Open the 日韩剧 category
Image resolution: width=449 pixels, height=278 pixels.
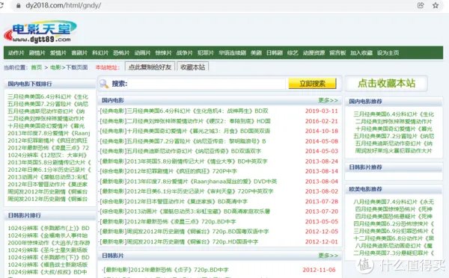[275, 53]
